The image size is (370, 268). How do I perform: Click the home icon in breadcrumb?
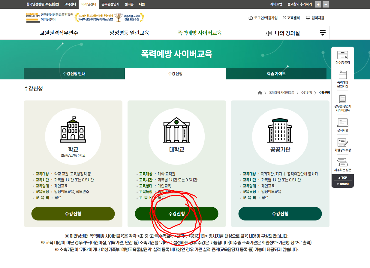[x=260, y=93]
